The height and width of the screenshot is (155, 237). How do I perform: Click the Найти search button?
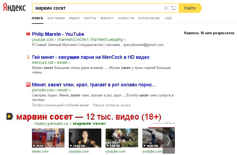pyautogui.click(x=190, y=8)
